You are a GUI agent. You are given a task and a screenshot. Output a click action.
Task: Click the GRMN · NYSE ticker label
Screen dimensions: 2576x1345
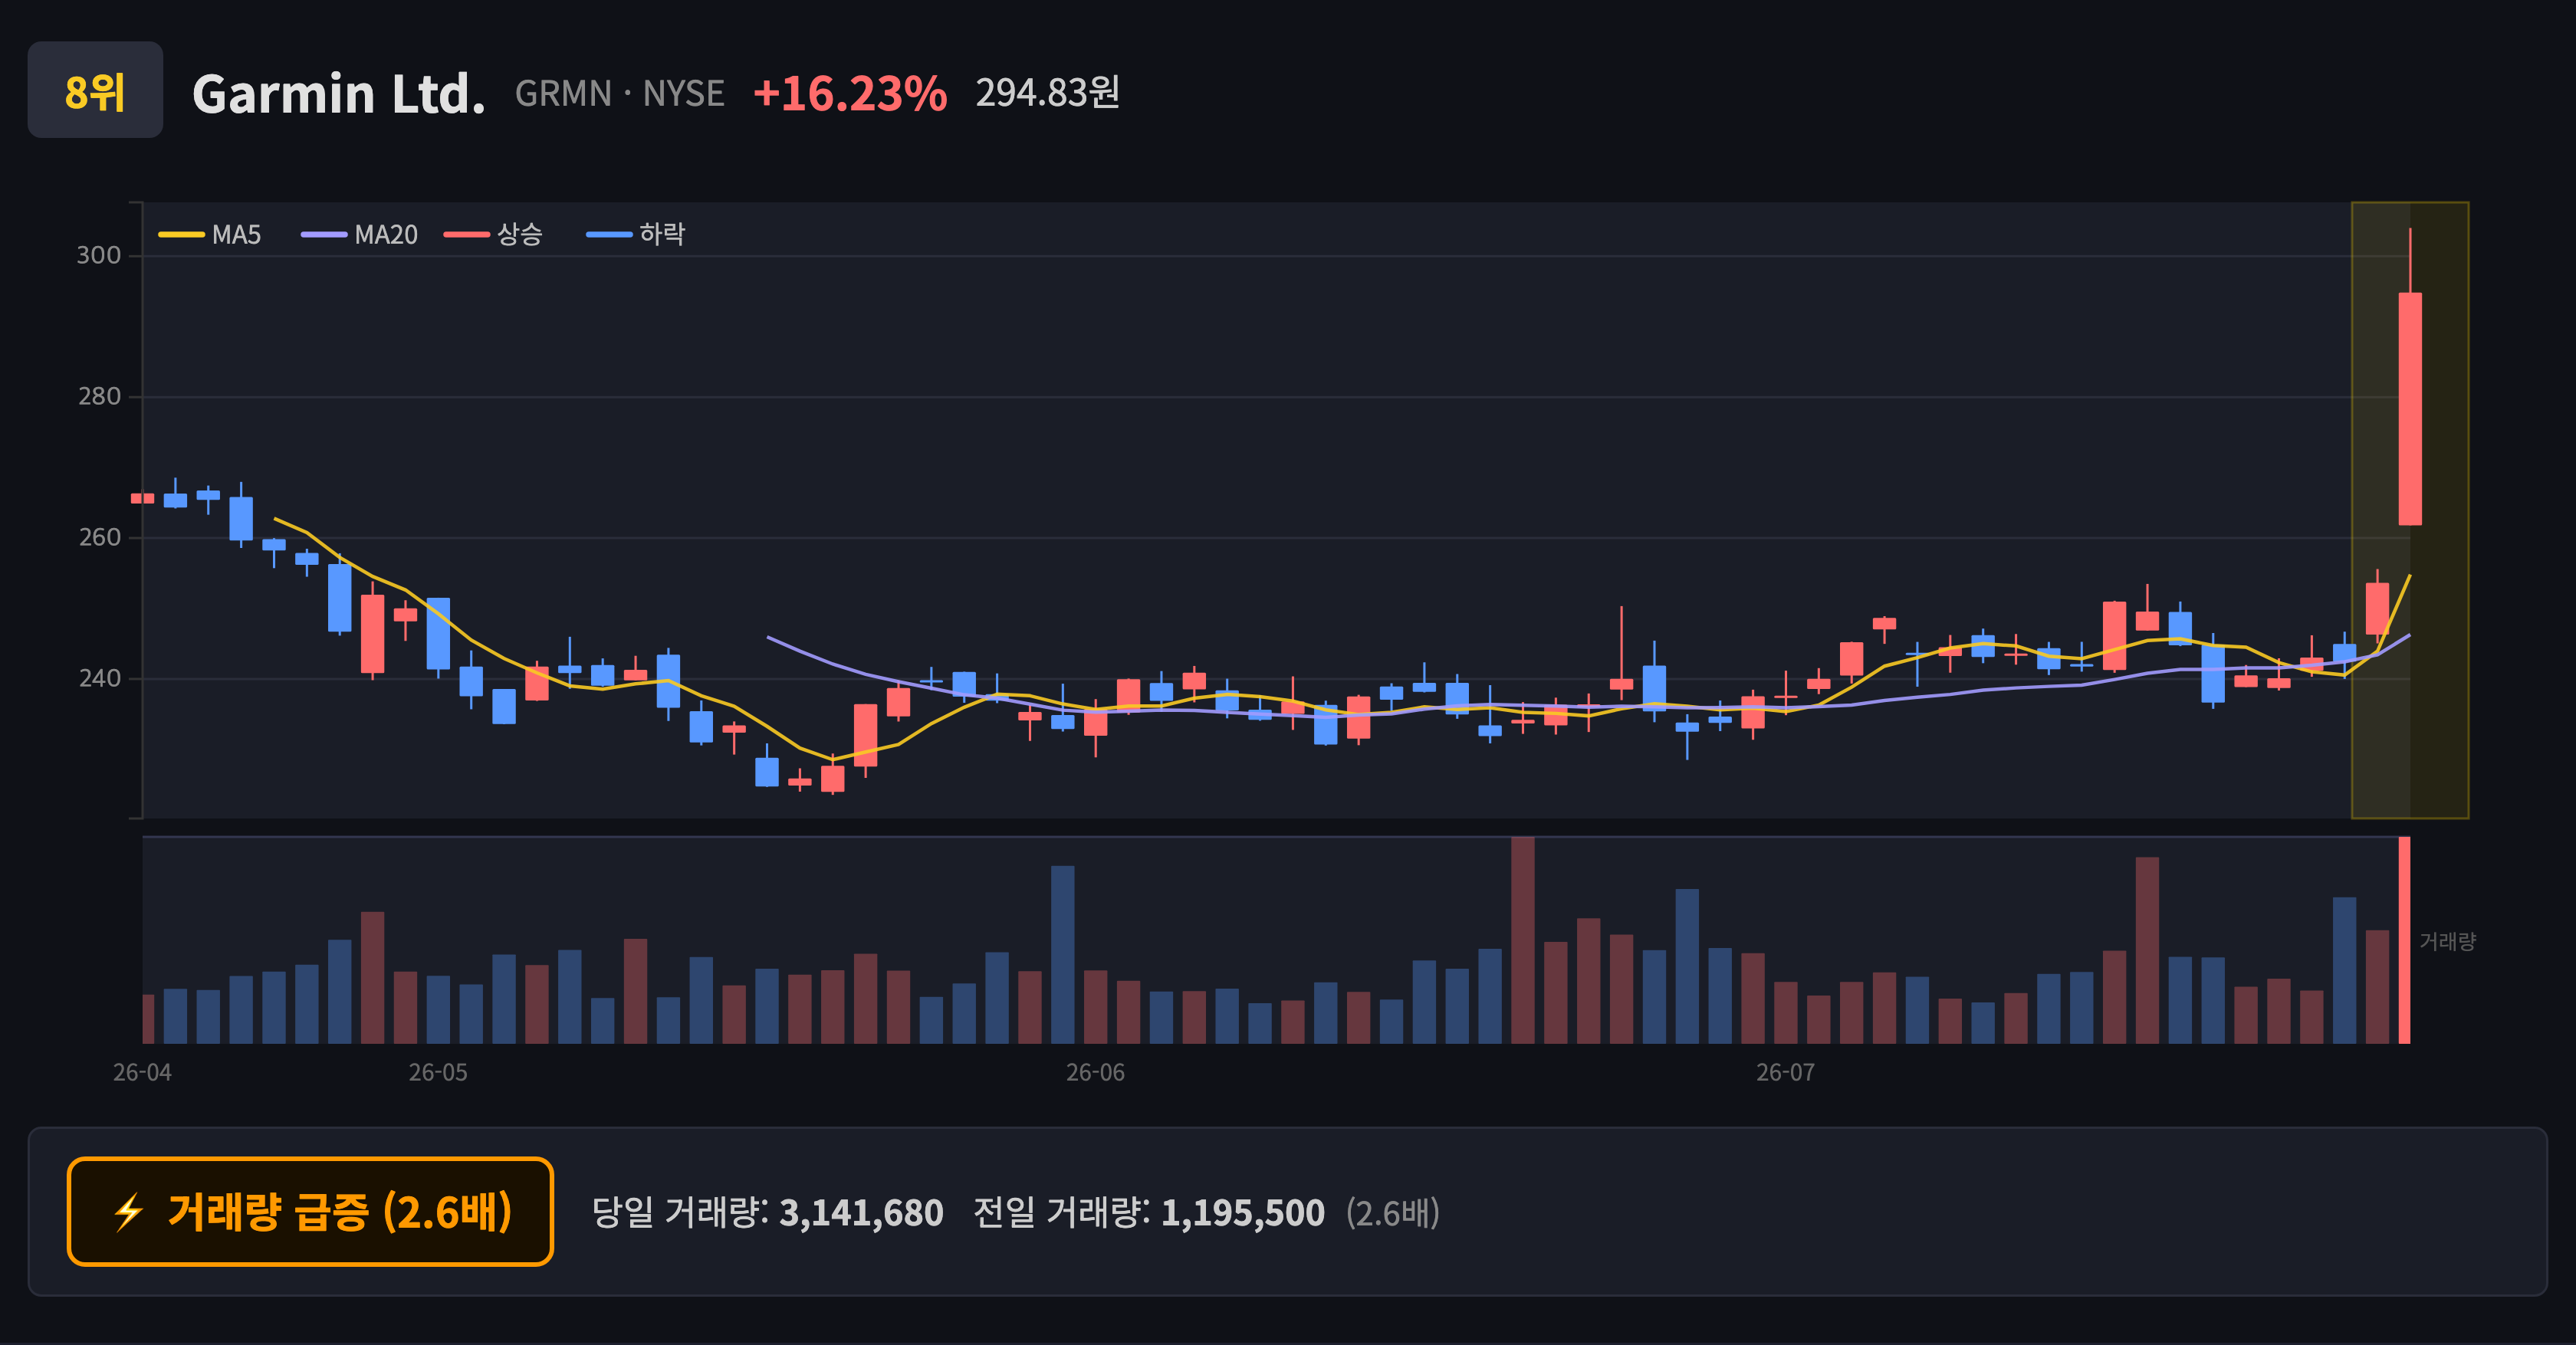click(620, 94)
